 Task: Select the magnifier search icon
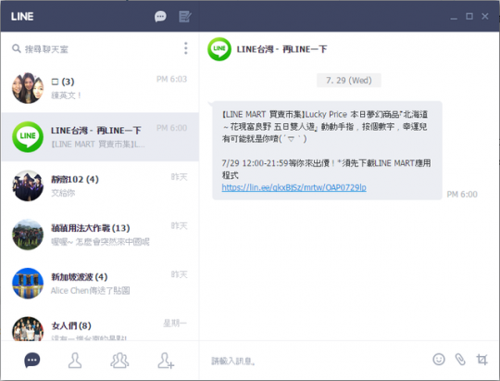tap(17, 48)
